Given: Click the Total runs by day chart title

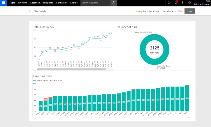Looking at the screenshot, I should click(x=44, y=27).
